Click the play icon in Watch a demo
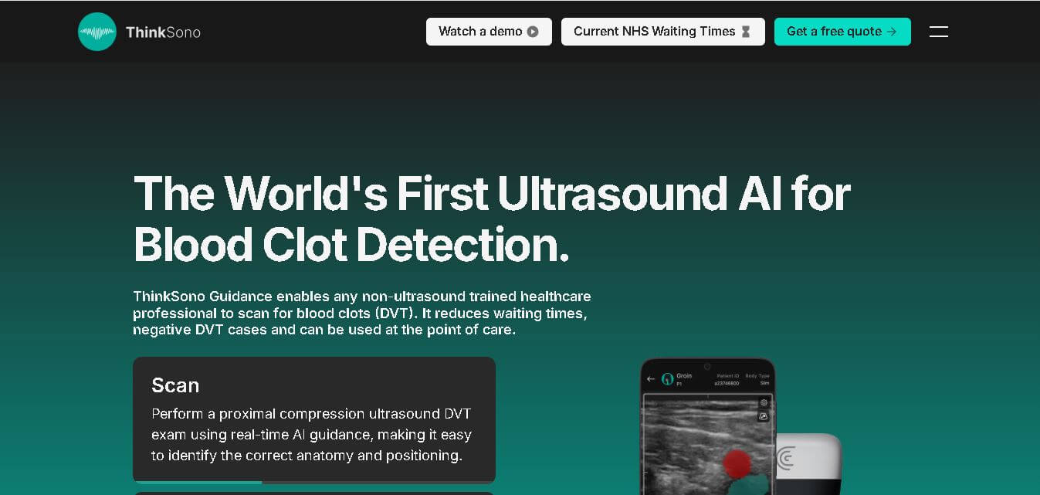Viewport: 1040px width, 495px height. (533, 32)
